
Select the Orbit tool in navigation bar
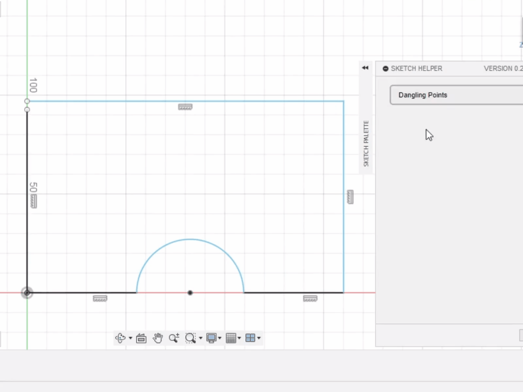coord(120,338)
